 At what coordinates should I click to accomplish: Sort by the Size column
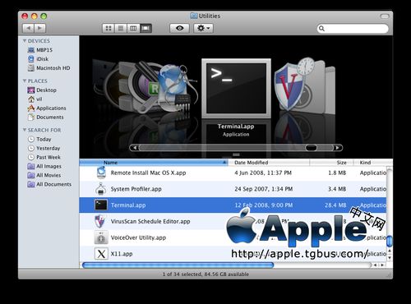coord(331,163)
